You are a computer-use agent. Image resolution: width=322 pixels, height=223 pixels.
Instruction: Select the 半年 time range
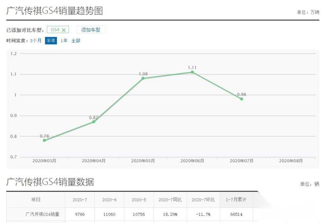(51, 41)
